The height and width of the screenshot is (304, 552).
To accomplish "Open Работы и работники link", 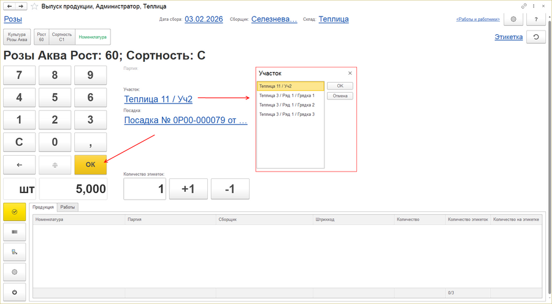I will coord(478,20).
